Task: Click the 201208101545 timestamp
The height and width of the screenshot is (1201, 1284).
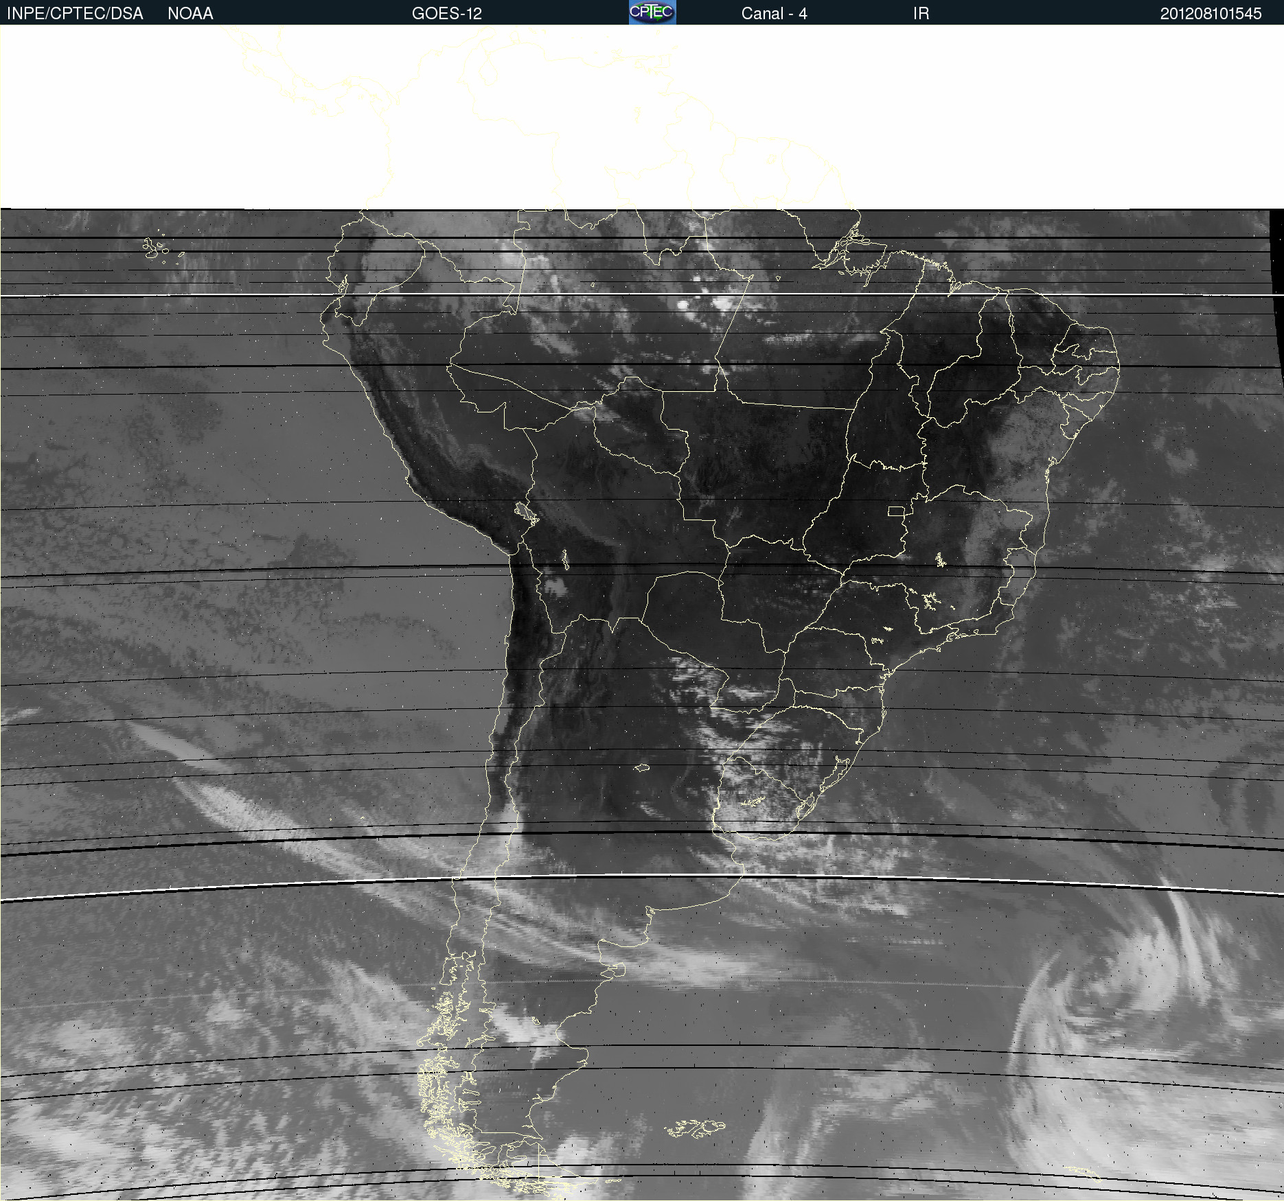Action: click(1211, 14)
